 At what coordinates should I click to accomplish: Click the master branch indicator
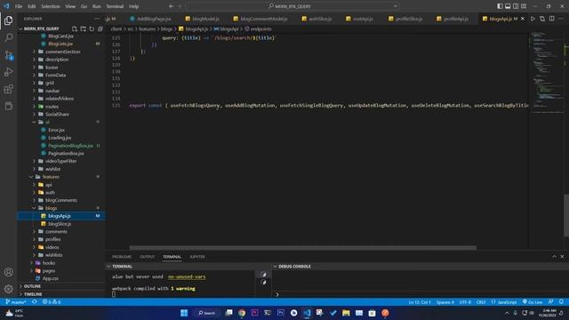click(x=16, y=302)
